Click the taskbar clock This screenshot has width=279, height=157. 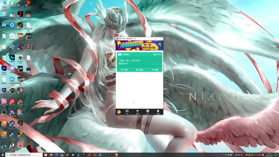pos(269,155)
